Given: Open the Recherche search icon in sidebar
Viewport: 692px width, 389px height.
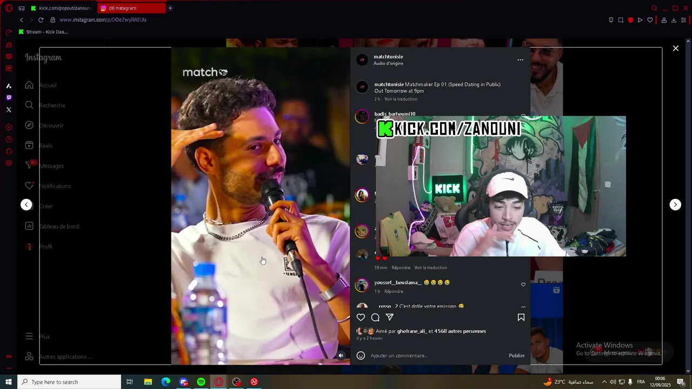Looking at the screenshot, I should point(29,105).
